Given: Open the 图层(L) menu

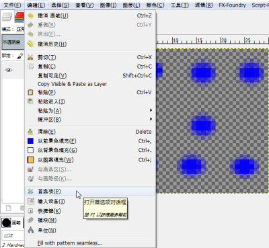Looking at the screenshot, I should click(131, 5).
